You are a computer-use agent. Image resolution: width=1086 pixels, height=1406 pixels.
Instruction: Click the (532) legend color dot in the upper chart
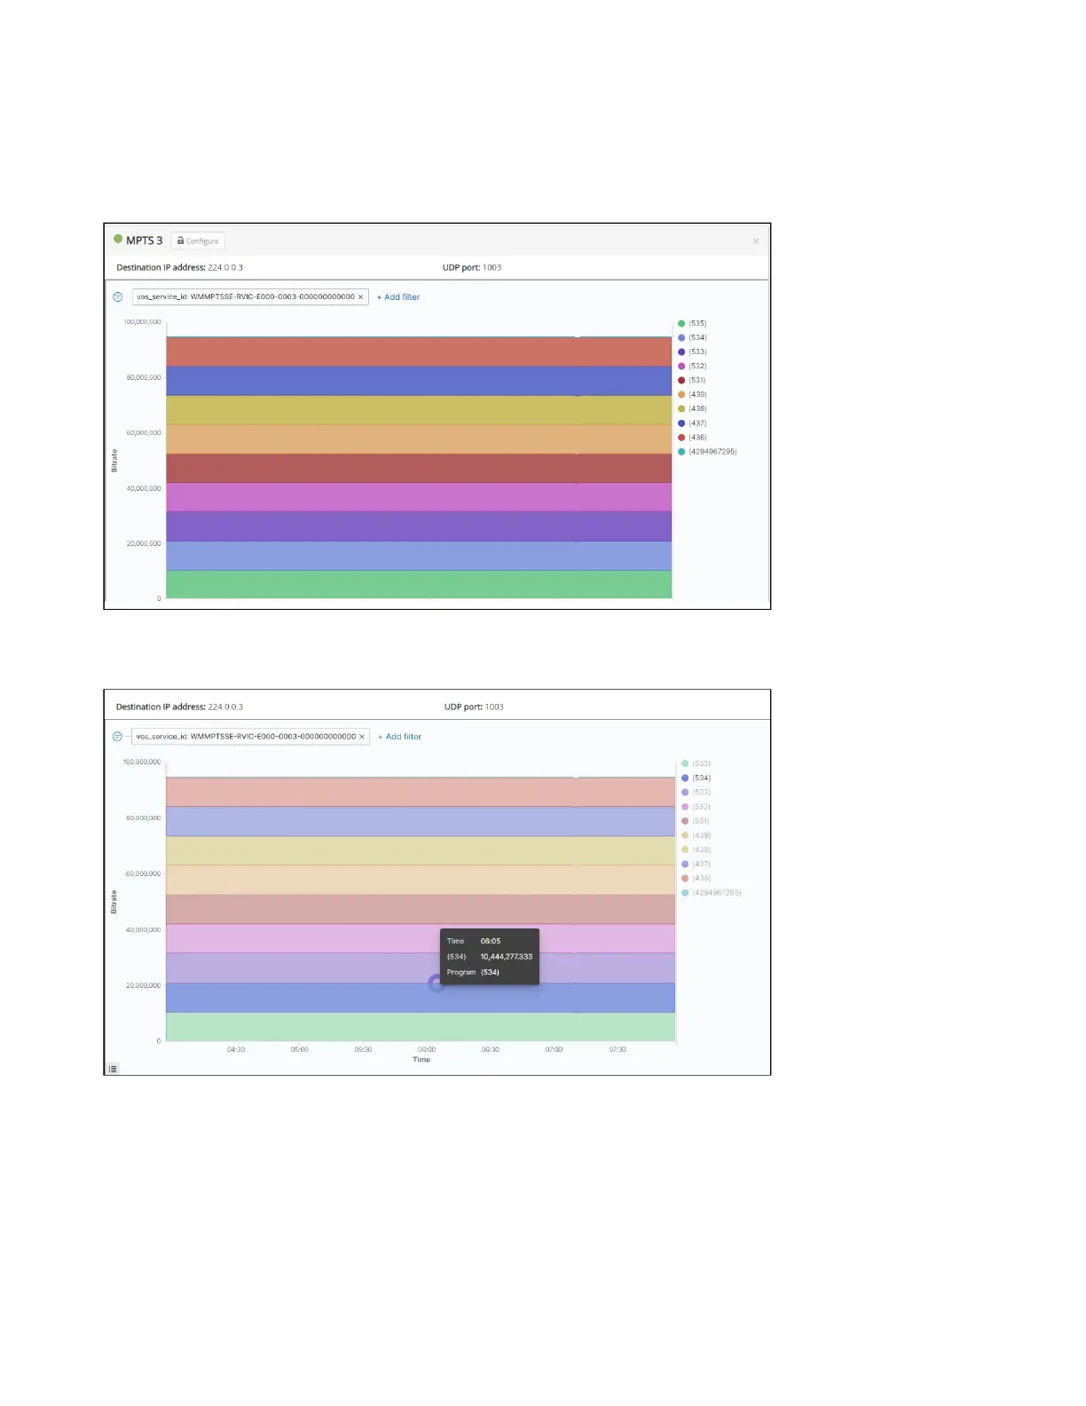(x=681, y=366)
